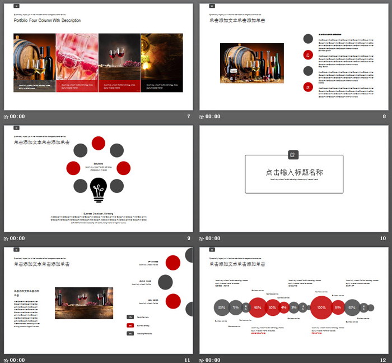The width and height of the screenshot is (392, 363).
Task: Click the 00:00 timing under slide 7
Action: click(17, 117)
